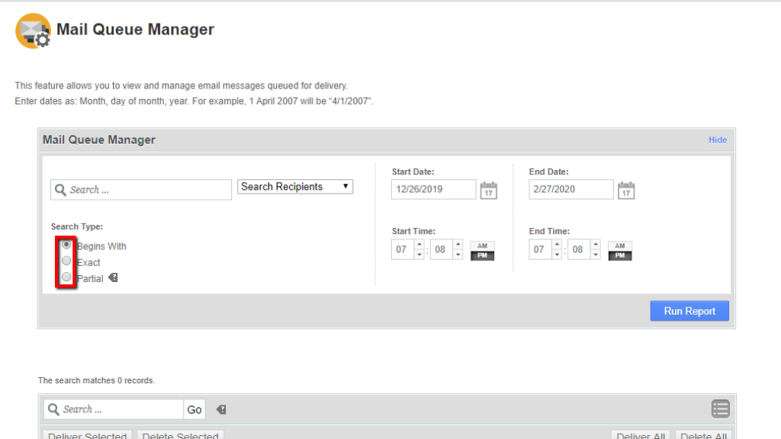Focus the top Search input field

(x=141, y=190)
